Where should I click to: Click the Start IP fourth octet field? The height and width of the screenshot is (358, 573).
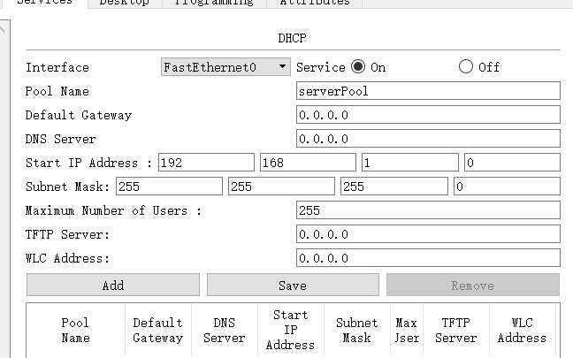(x=512, y=162)
